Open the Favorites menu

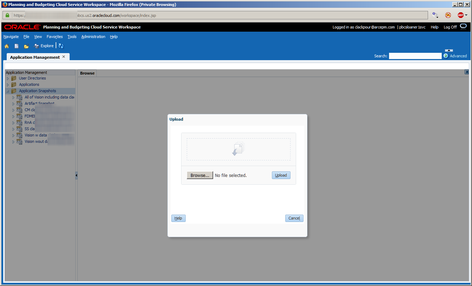click(55, 37)
